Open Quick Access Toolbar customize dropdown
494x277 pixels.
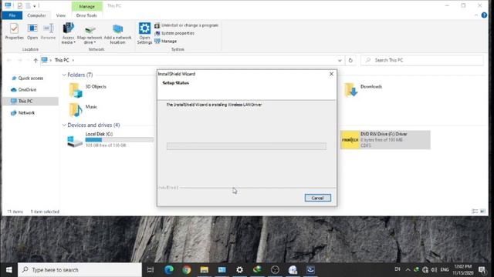point(34,6)
